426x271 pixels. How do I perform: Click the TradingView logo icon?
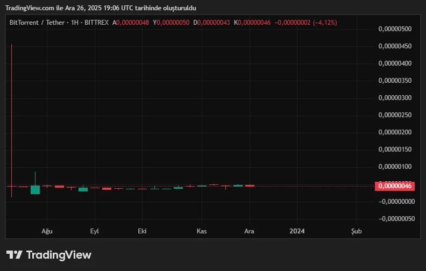(15, 255)
